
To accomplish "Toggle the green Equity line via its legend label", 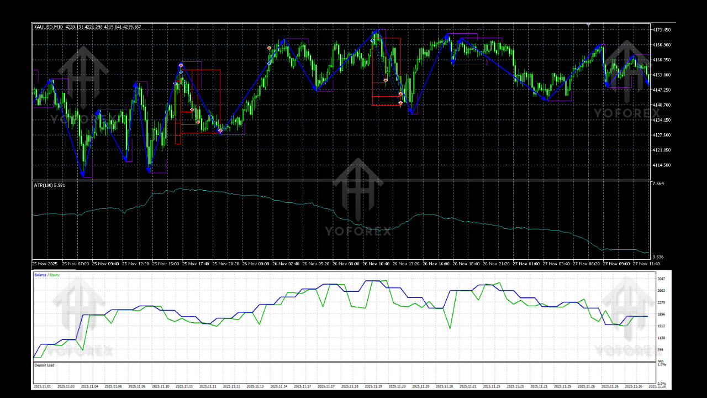I will (55, 274).
